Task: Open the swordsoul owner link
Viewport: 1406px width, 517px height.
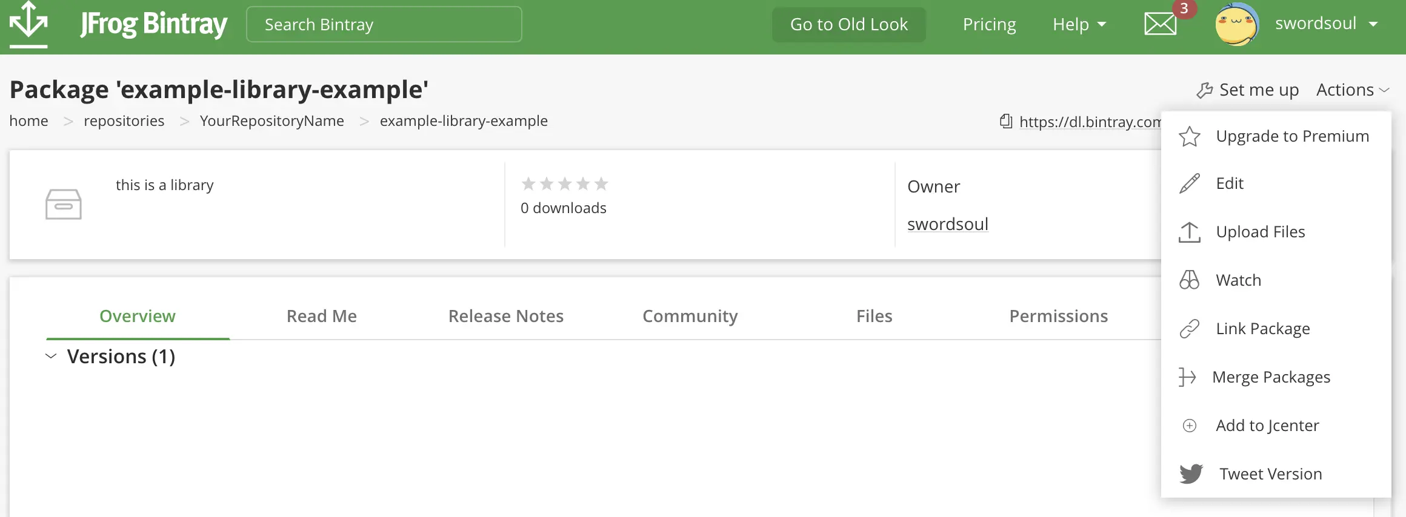Action: tap(947, 224)
